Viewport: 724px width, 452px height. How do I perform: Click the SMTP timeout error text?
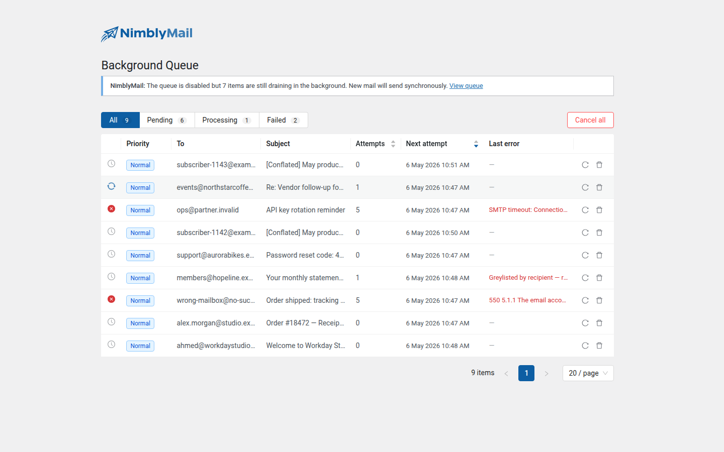528,210
